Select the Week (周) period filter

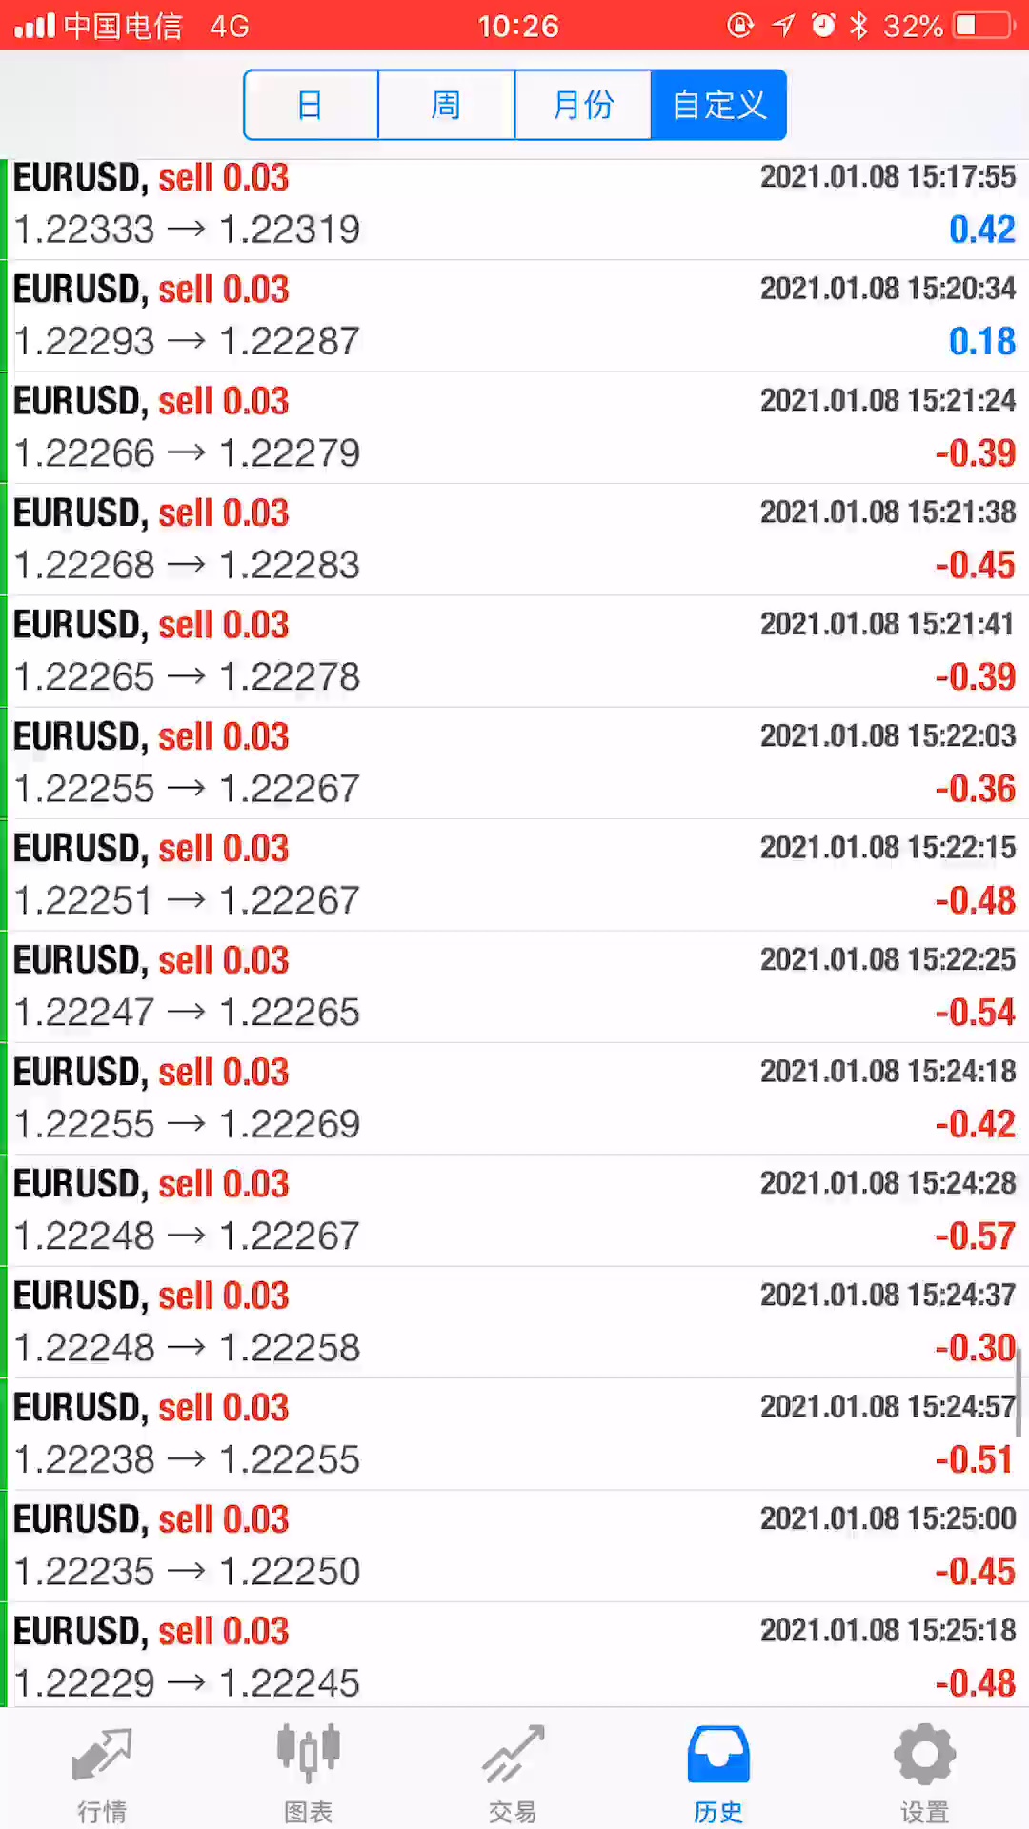coord(446,105)
